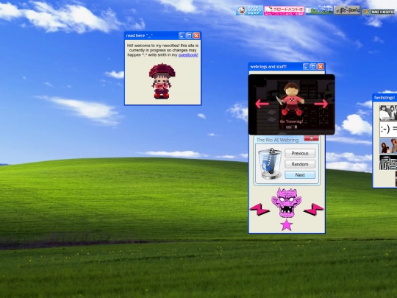This screenshot has height=298, width=397.
Task: Click Next in The No AI Webring
Action: [300, 175]
